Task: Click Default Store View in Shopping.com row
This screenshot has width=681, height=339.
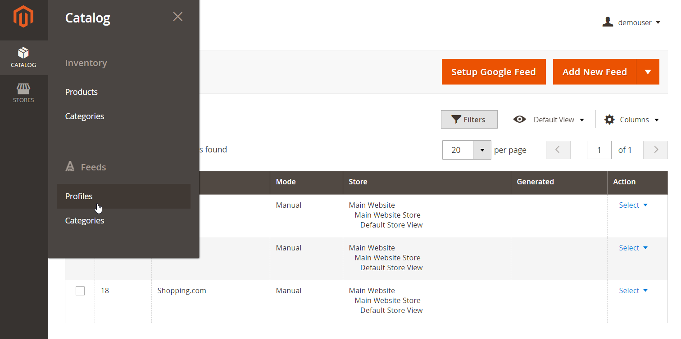Action: point(391,310)
